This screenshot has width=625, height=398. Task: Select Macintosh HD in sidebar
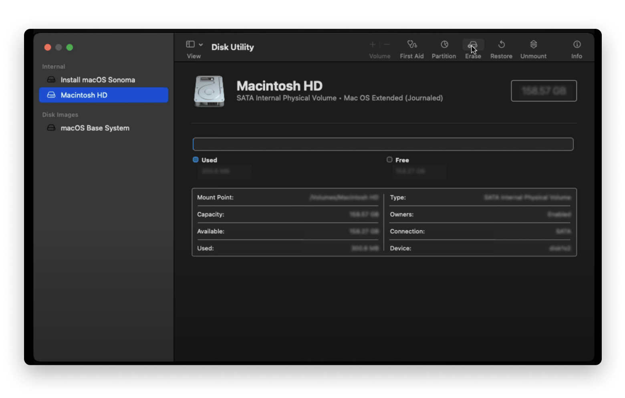104,95
